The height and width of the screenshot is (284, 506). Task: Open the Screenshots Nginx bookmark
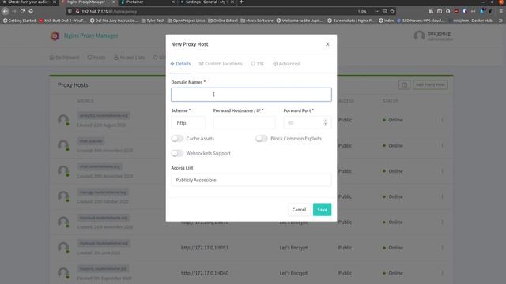(x=351, y=21)
